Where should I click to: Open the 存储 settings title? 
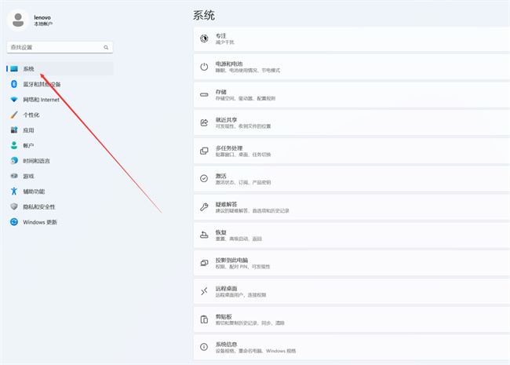220,92
